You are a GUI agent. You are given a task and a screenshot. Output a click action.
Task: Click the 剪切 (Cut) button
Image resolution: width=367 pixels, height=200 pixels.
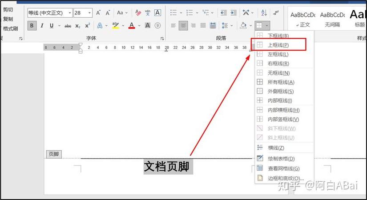pyautogui.click(x=8, y=10)
